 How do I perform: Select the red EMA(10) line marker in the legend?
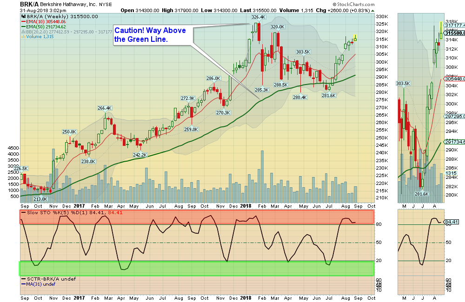tap(24, 22)
